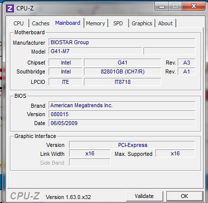Minimize the CPU-Z window
Screen dimensions: 208x203
(x=162, y=6)
